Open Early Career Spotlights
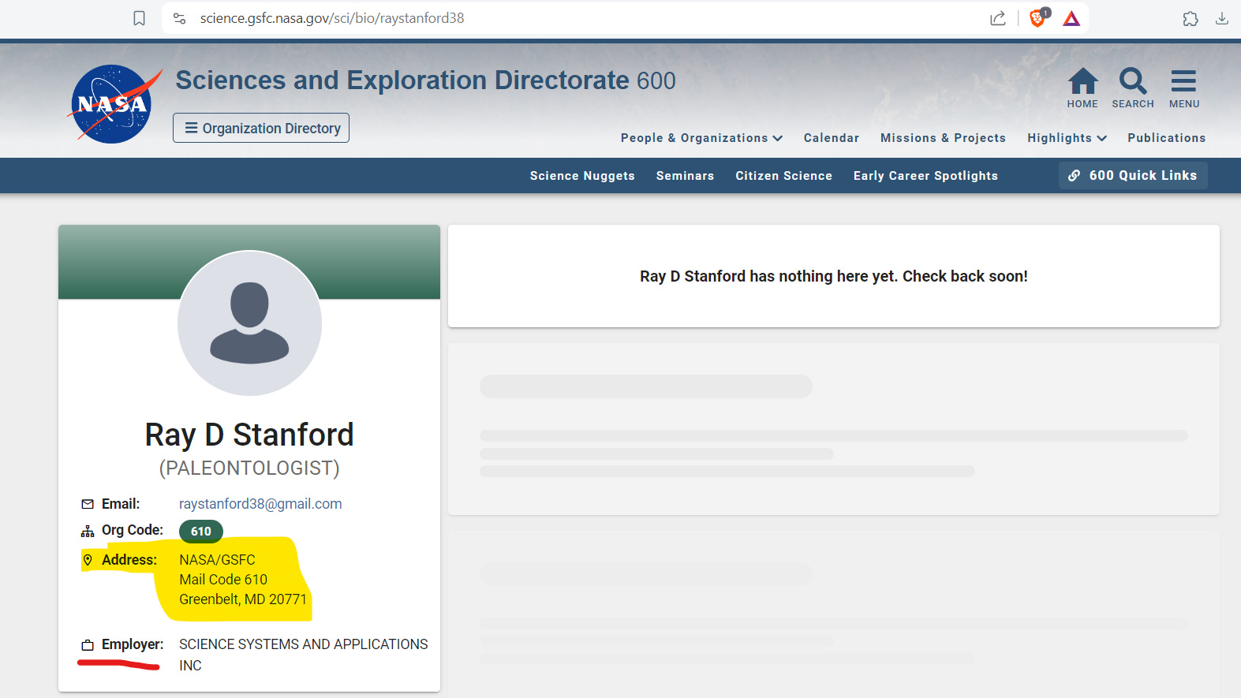 925,176
